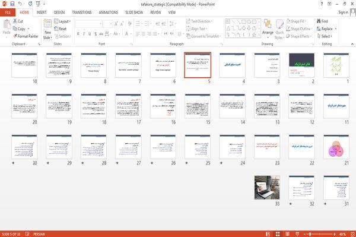
Task: Open the VIEW tab
Action: point(172,12)
